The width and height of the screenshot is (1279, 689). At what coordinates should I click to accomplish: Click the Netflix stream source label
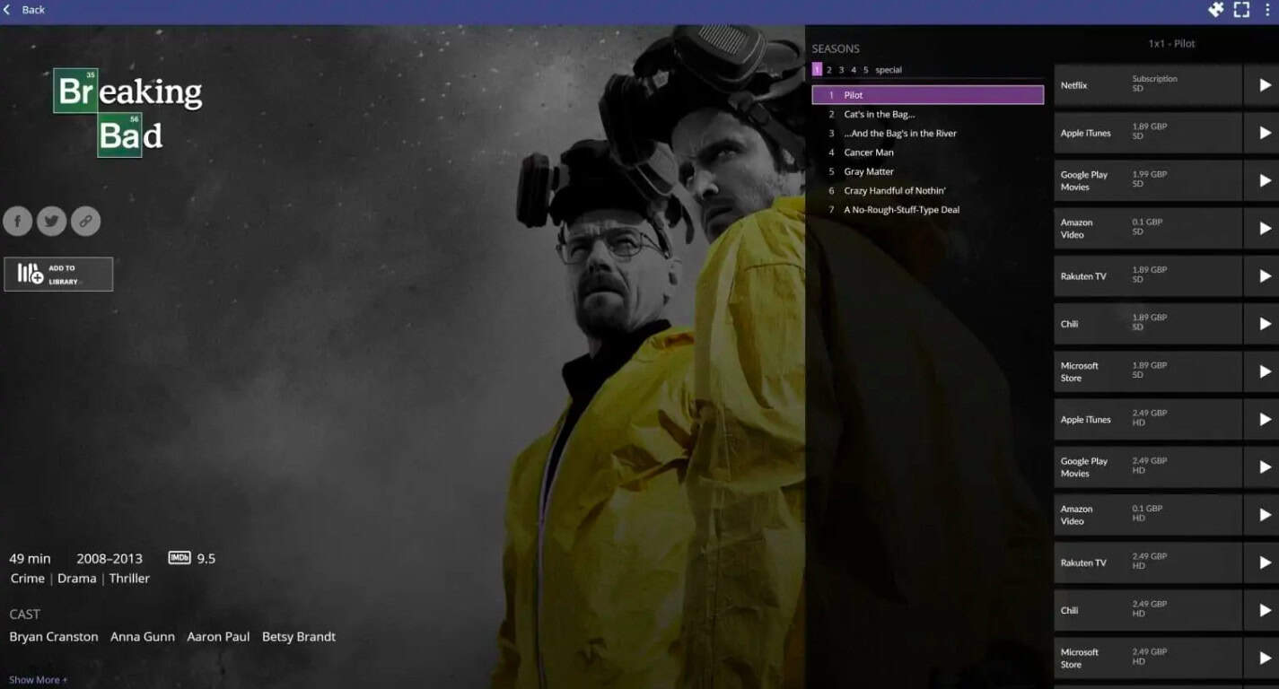pyautogui.click(x=1073, y=85)
